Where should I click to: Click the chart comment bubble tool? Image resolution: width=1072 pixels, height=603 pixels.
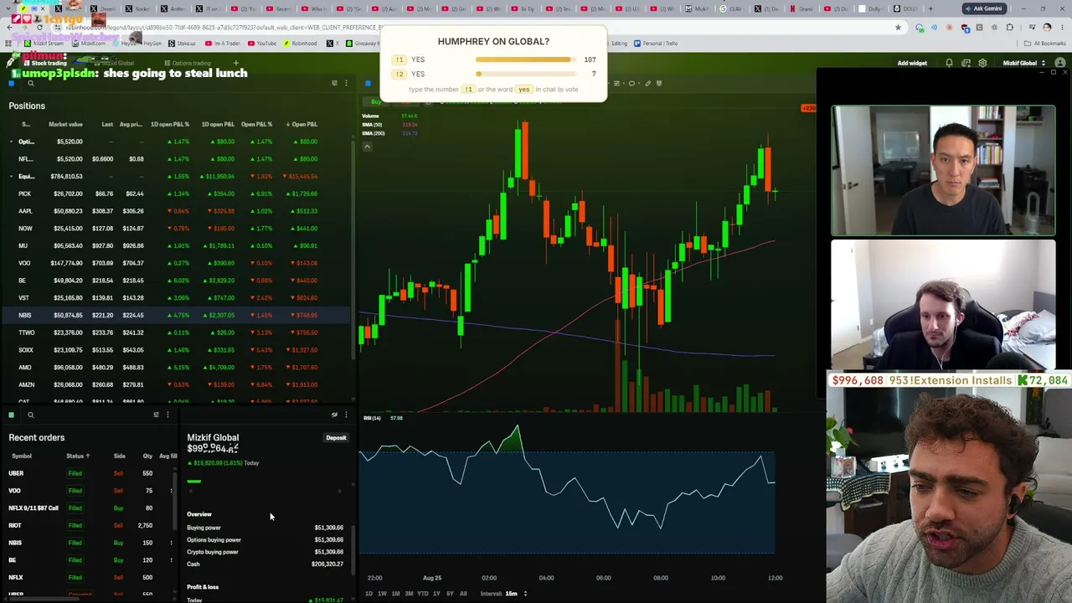pyautogui.click(x=631, y=83)
